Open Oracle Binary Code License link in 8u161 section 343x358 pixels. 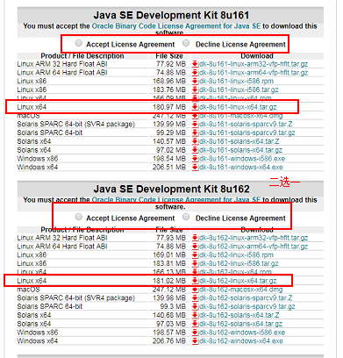[x=176, y=26]
